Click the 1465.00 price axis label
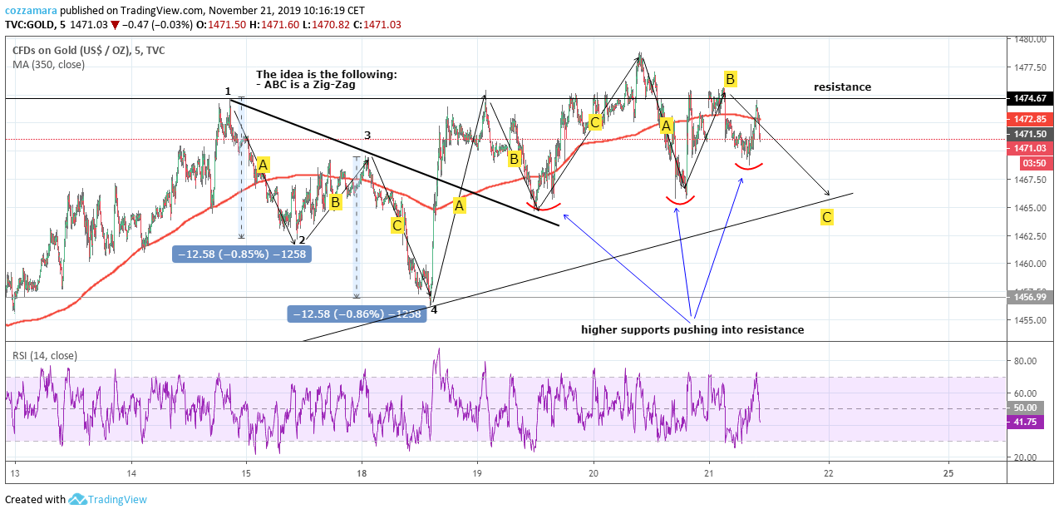Viewport: 1059px width, 514px height. [1029, 208]
